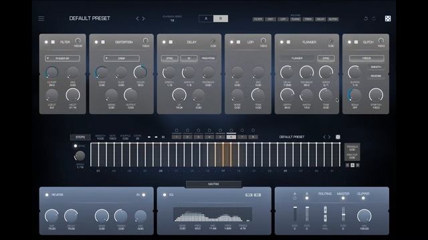Toggle the Flanger module power button

282,42
